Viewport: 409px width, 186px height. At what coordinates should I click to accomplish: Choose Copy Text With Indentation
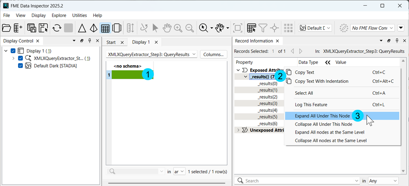321,81
